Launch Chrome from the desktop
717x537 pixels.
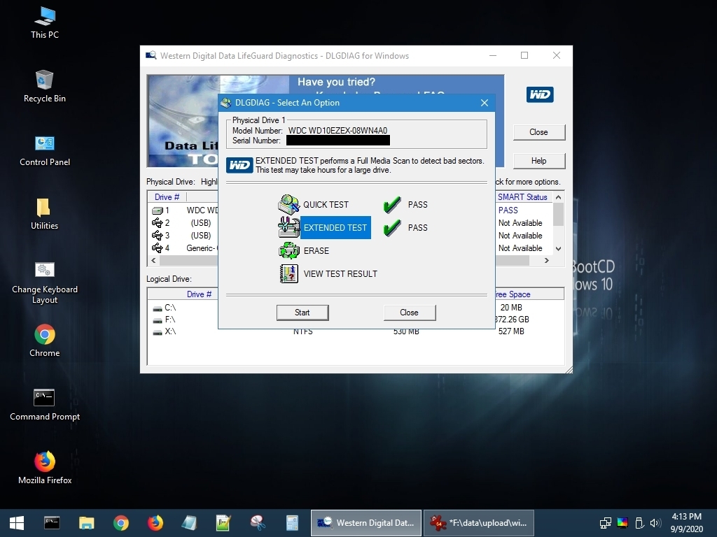pos(44,341)
